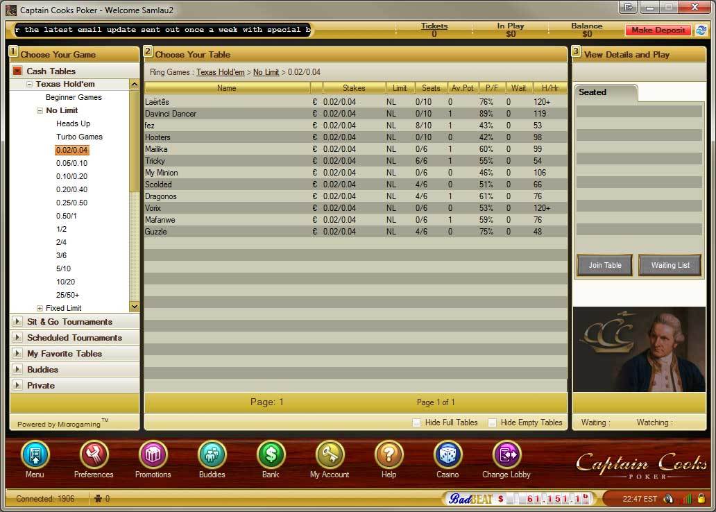This screenshot has height=512, width=716.
Task: Click the Make Deposit button
Action: click(658, 30)
